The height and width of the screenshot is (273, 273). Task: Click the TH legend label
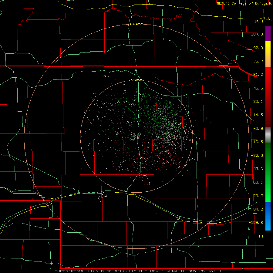tap(261, 236)
